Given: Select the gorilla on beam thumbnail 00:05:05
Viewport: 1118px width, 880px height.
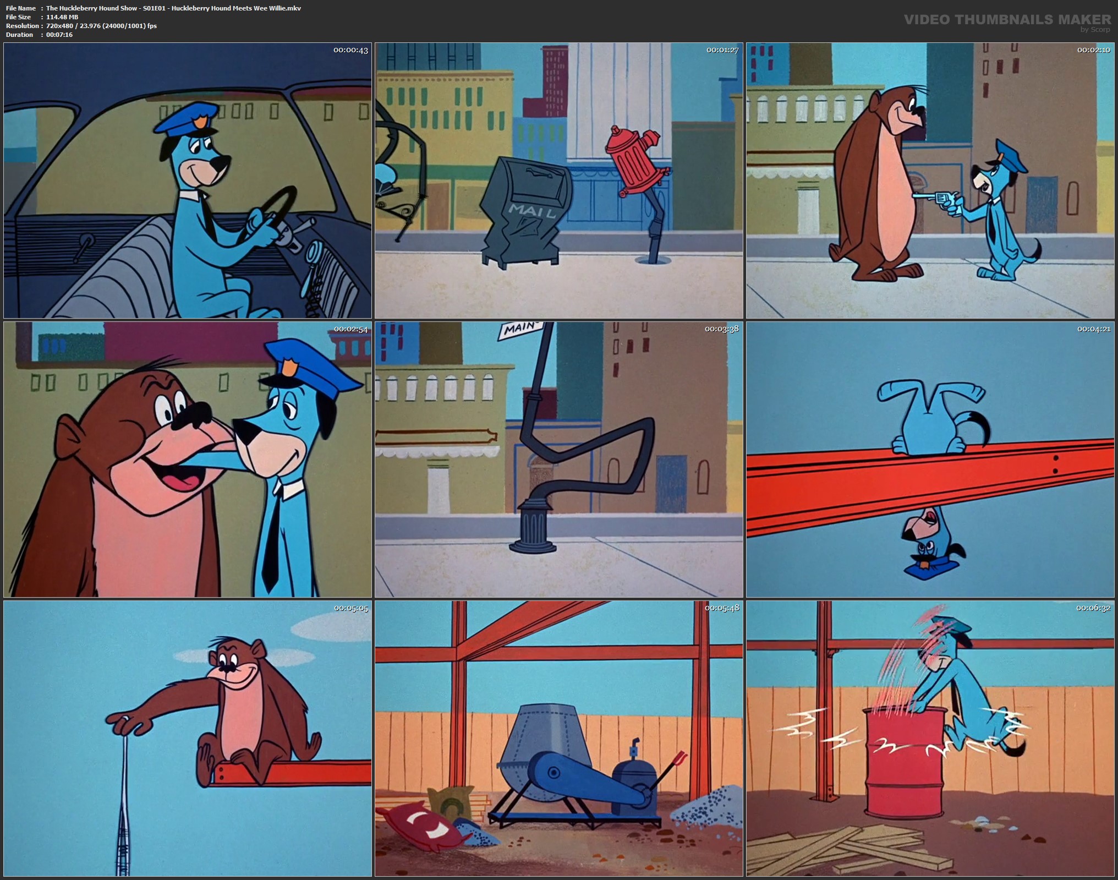Looking at the screenshot, I should click(187, 739).
